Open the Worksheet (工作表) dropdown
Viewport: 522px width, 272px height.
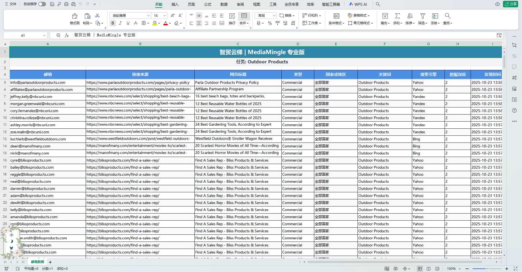click(x=312, y=23)
